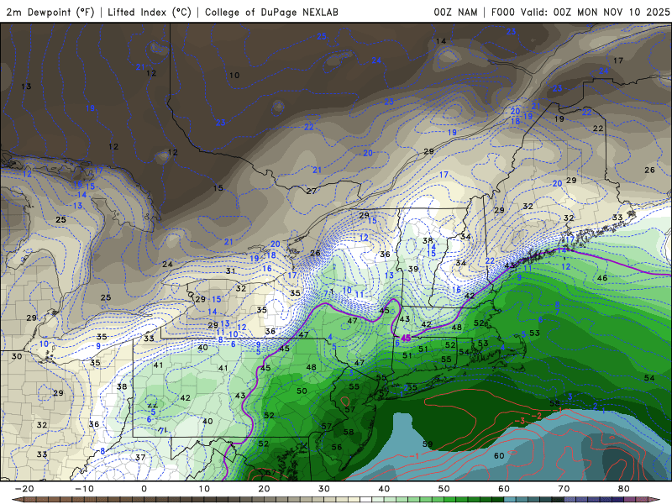Click the white swatch on the color scale
This screenshot has width=672, height=504.
pos(365,500)
